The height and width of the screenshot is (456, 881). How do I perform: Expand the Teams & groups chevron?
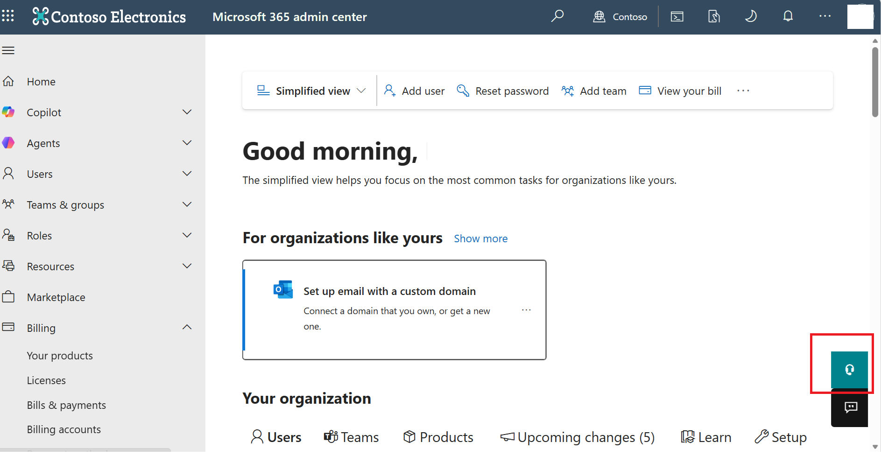coord(187,204)
